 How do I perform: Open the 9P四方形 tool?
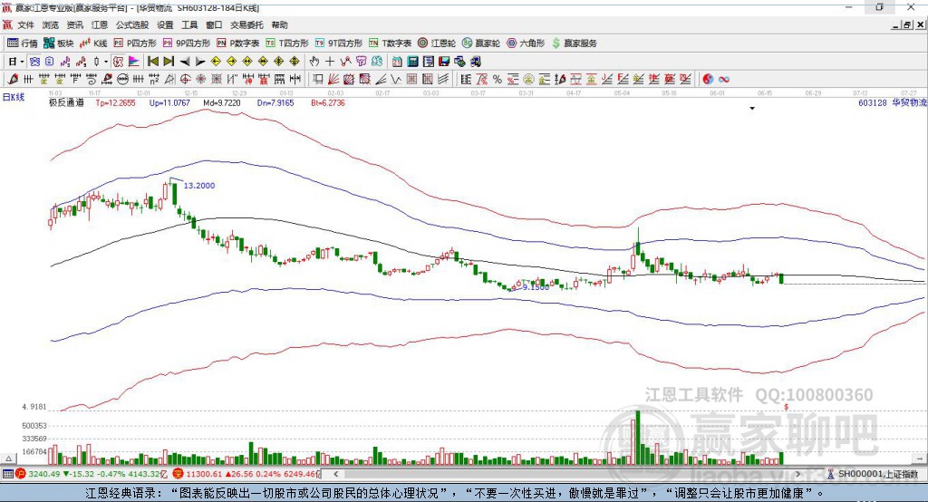point(187,43)
